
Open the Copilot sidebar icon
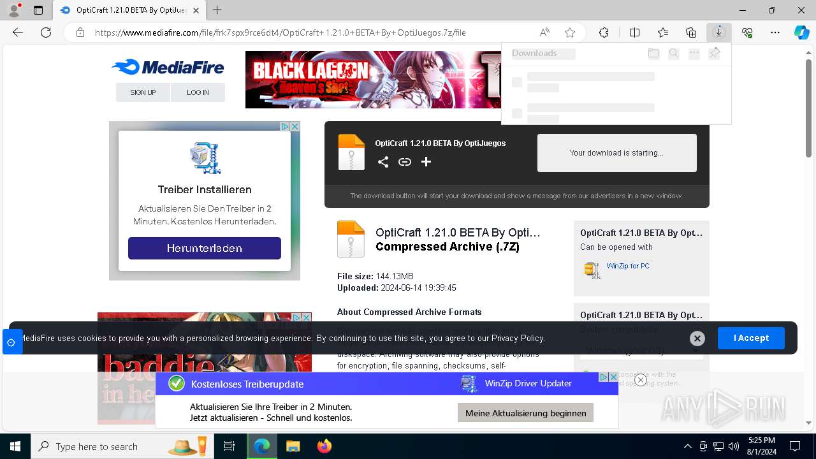(x=801, y=33)
